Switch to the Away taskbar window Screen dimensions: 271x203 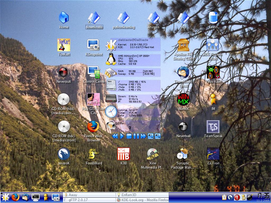click(89, 195)
